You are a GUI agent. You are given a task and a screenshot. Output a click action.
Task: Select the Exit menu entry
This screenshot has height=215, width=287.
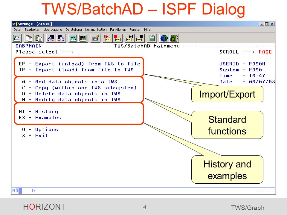42,136
